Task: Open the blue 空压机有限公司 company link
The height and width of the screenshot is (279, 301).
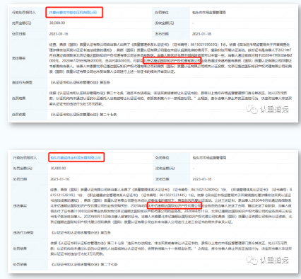Action: pyautogui.click(x=73, y=13)
